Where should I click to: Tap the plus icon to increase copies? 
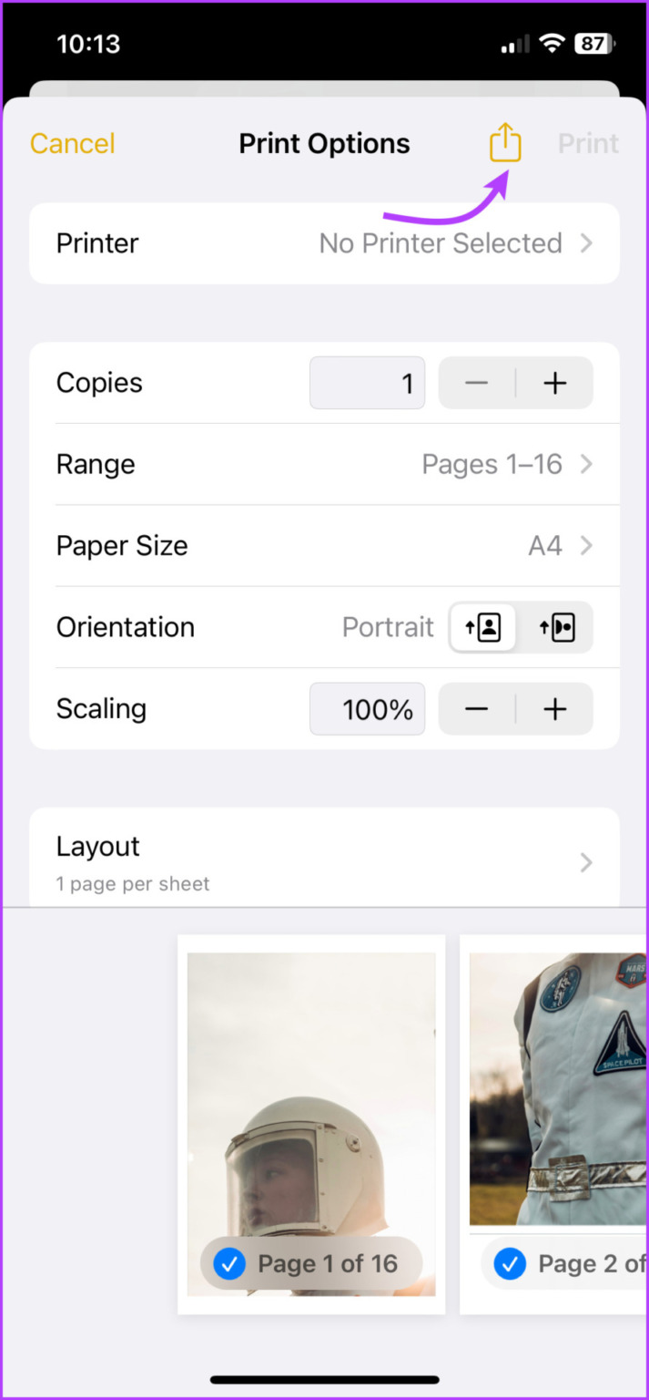pyautogui.click(x=554, y=383)
